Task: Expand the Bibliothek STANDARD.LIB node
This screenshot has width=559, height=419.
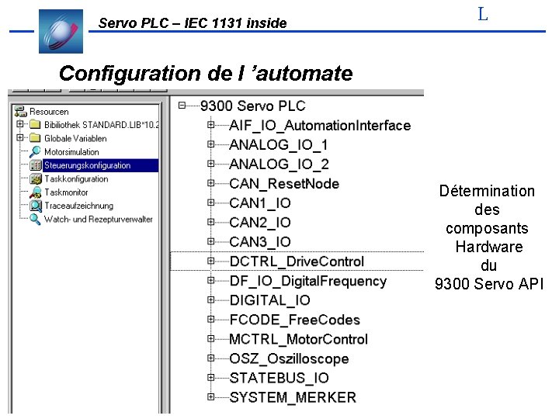Action: pos(20,124)
